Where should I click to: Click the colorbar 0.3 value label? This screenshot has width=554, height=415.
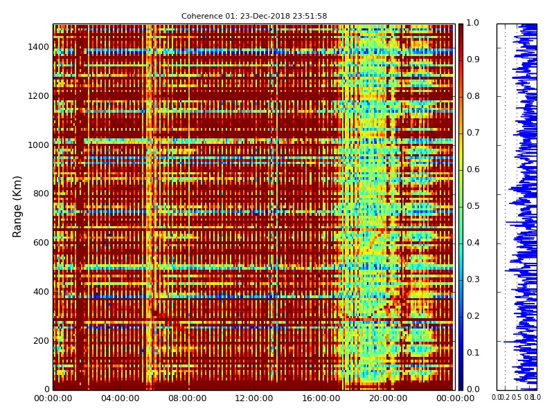click(x=473, y=279)
